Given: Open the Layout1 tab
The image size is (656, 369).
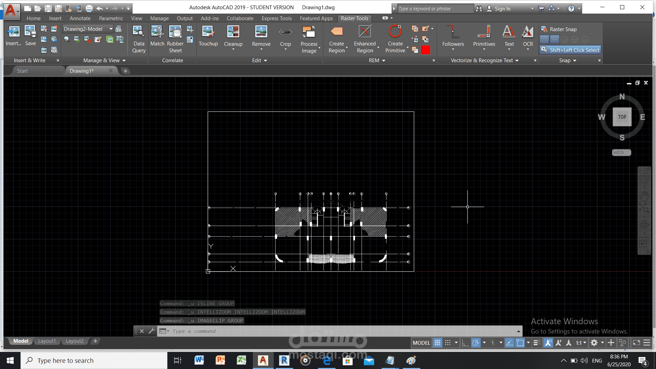Looking at the screenshot, I should click(47, 341).
